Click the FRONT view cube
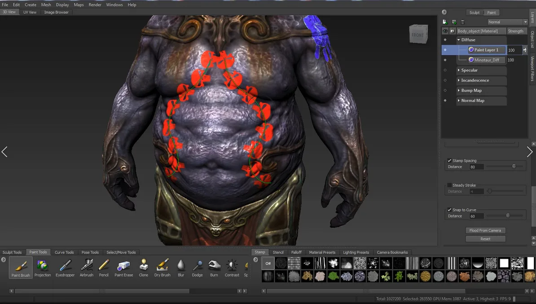This screenshot has width=536, height=304. 418,34
